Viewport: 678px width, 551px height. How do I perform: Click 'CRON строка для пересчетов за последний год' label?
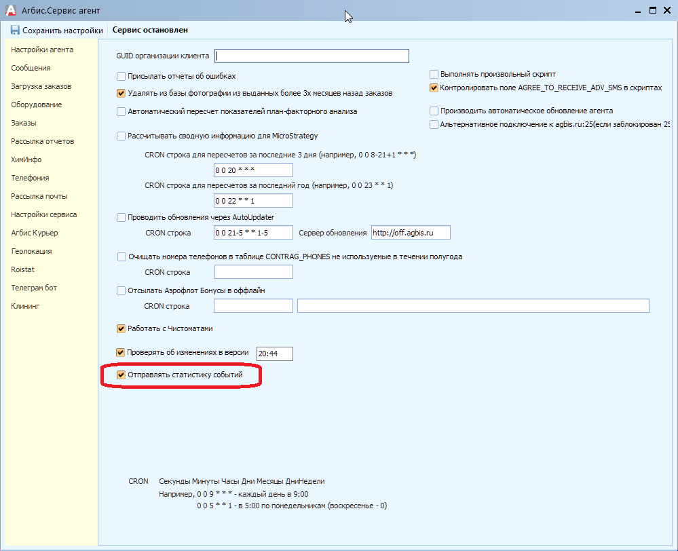(x=269, y=185)
